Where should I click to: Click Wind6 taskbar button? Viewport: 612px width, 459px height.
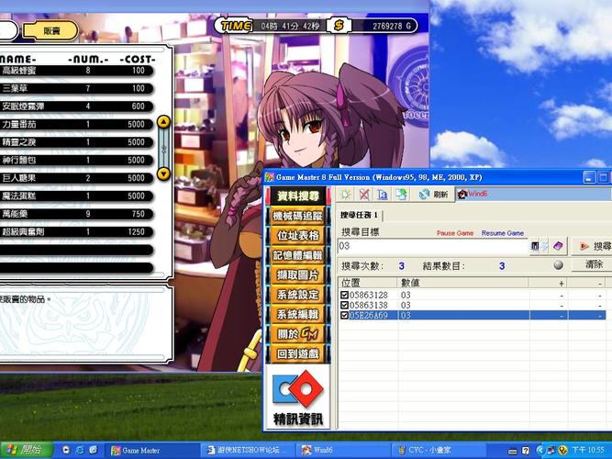coord(343,451)
